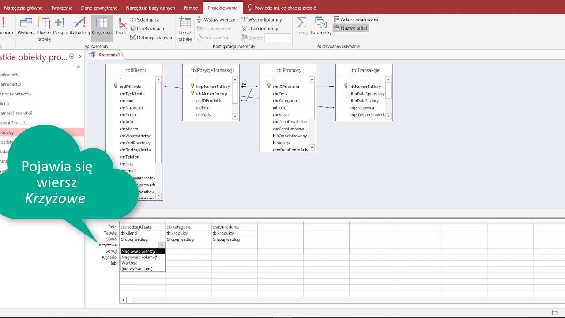This screenshot has width=565, height=318.
Task: Choose Składająca union query
Action: coord(145,20)
